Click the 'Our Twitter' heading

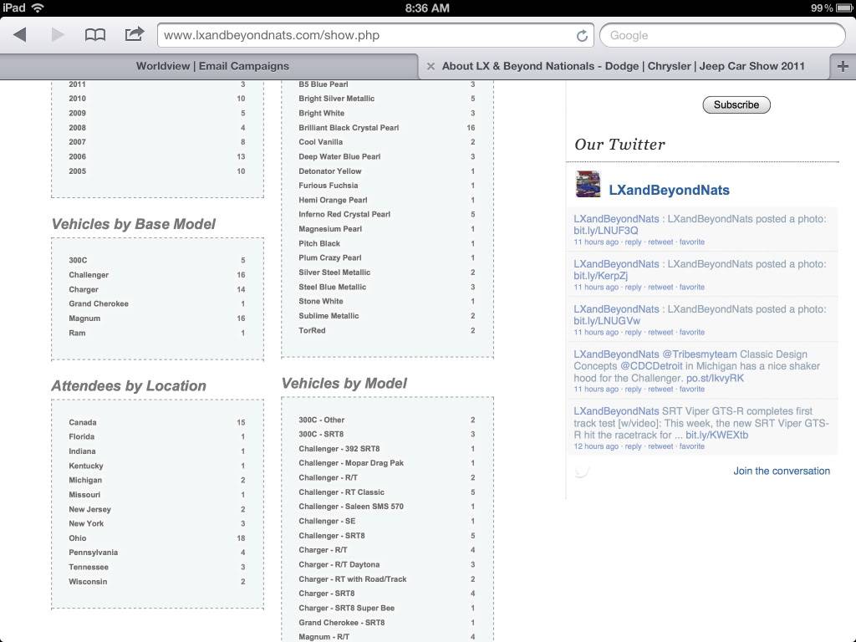pyautogui.click(x=619, y=144)
